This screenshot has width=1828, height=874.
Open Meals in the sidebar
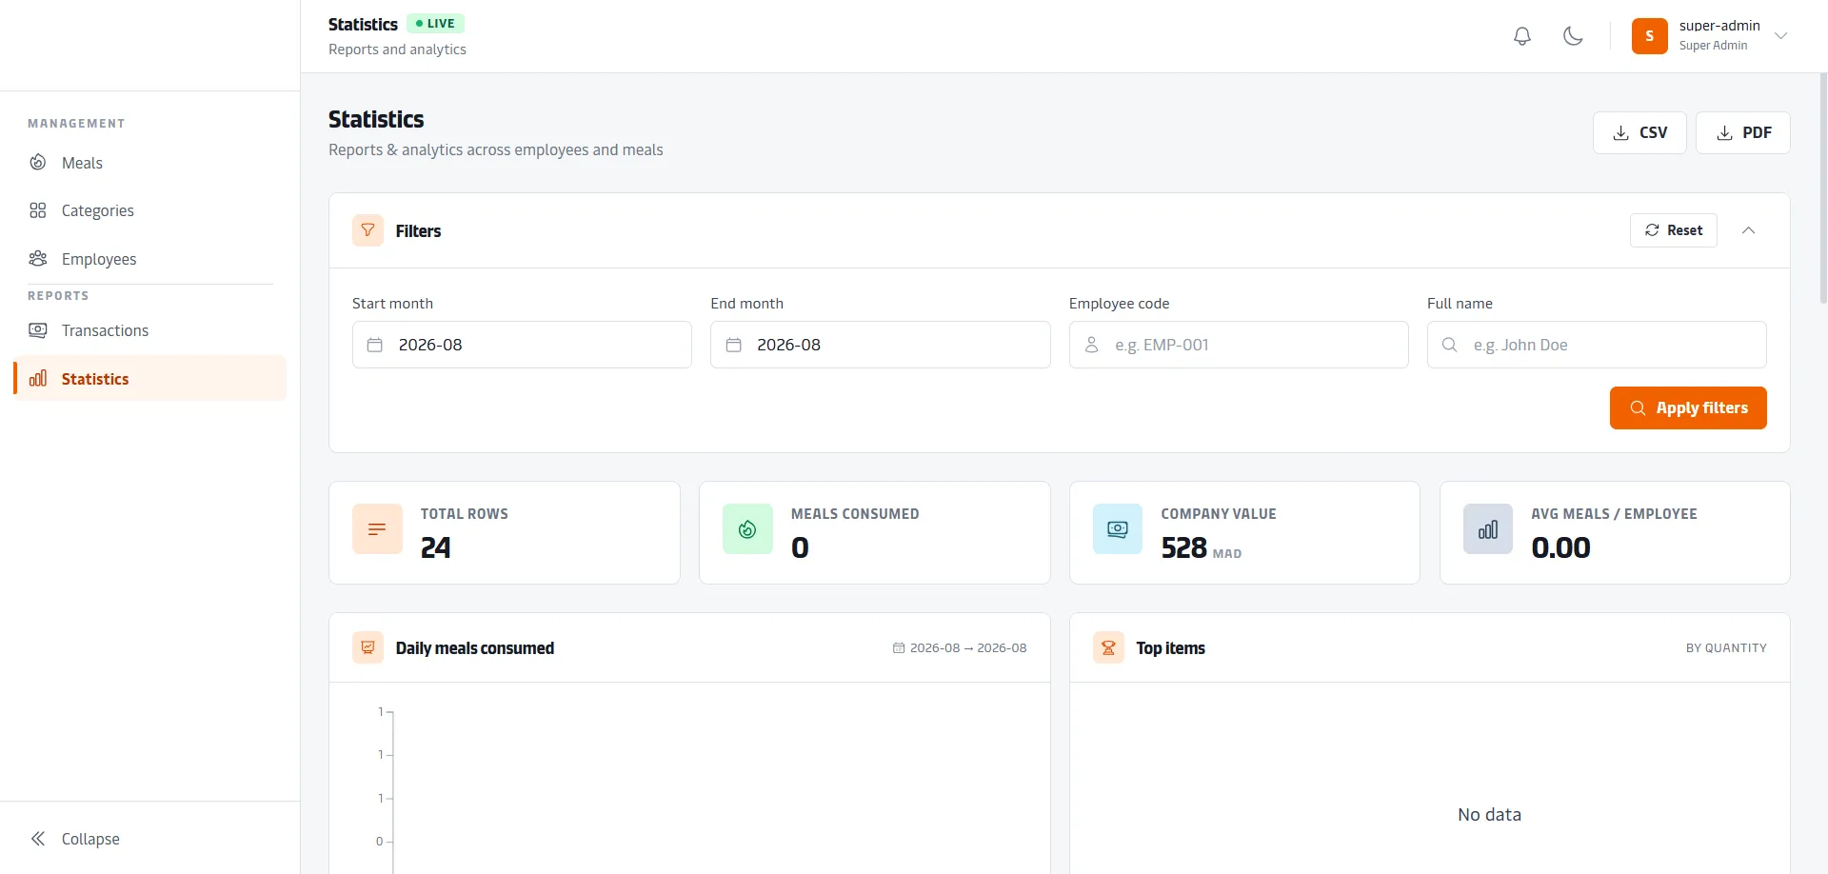point(150,163)
